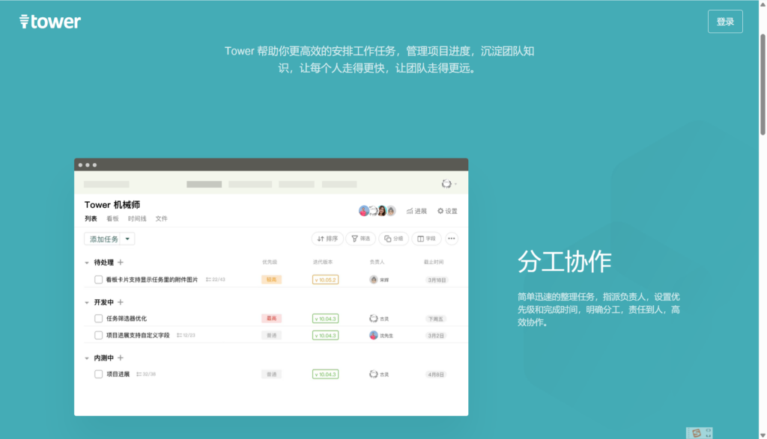This screenshot has height=439, width=767.
Task: Collapse the 待处理 section
Action: point(87,263)
